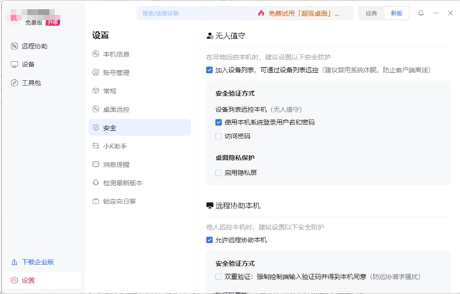Toggle 加入设备列表 checkbox

[x=209, y=70]
